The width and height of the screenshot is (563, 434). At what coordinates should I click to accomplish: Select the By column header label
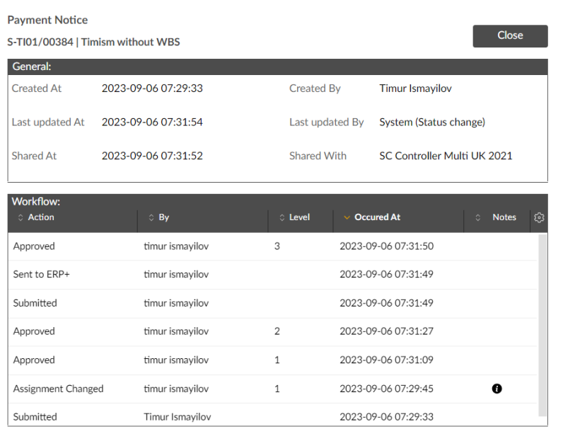point(163,217)
